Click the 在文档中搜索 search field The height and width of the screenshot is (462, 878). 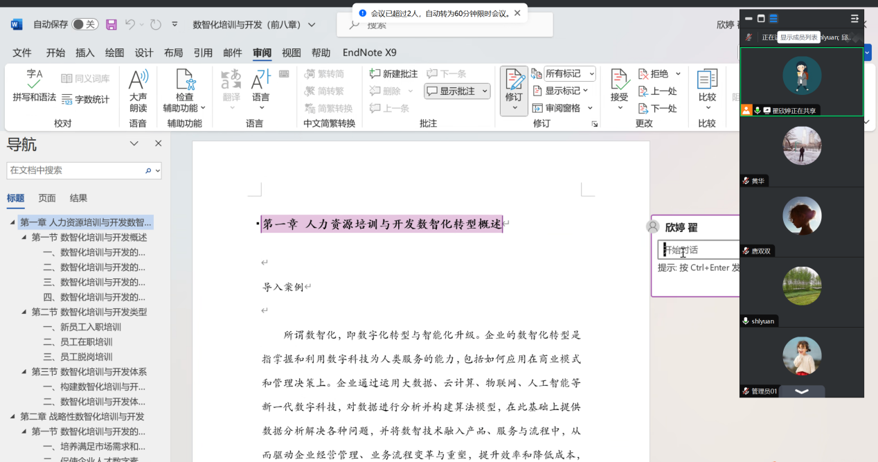pos(75,170)
